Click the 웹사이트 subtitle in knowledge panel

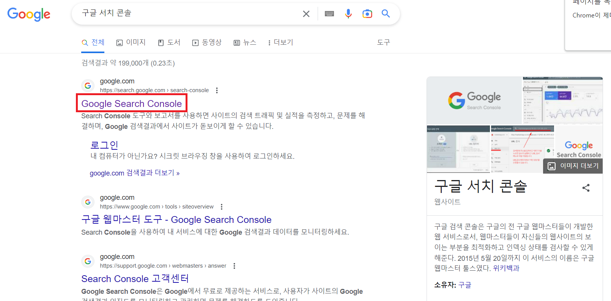pyautogui.click(x=447, y=202)
